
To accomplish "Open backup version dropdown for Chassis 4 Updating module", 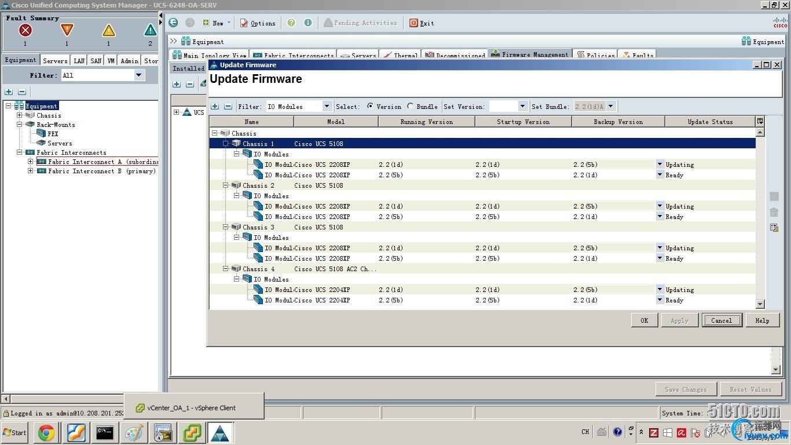I will (x=660, y=290).
